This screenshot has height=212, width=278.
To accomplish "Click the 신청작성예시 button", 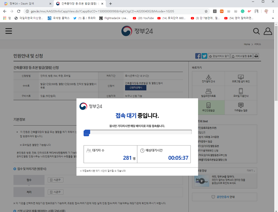I will tap(136, 88).
